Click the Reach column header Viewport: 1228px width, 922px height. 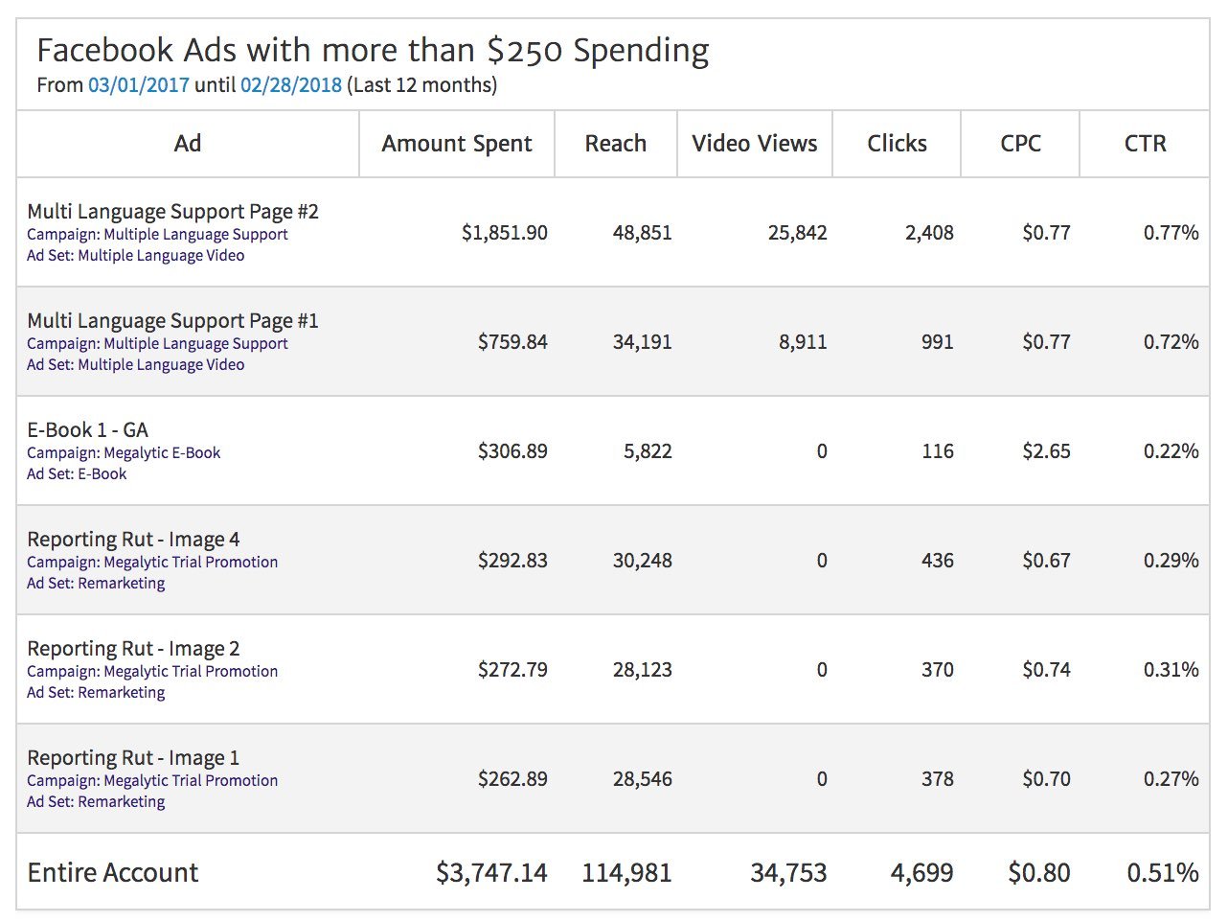click(615, 144)
